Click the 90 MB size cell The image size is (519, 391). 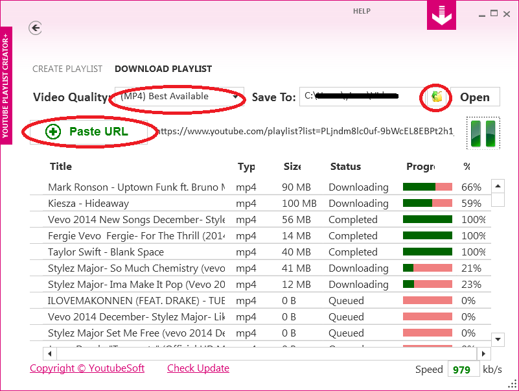[296, 187]
